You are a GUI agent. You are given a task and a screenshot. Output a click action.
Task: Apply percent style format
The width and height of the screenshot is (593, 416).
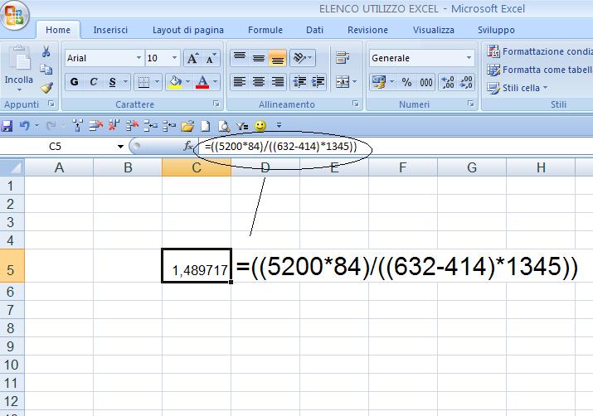click(x=406, y=82)
